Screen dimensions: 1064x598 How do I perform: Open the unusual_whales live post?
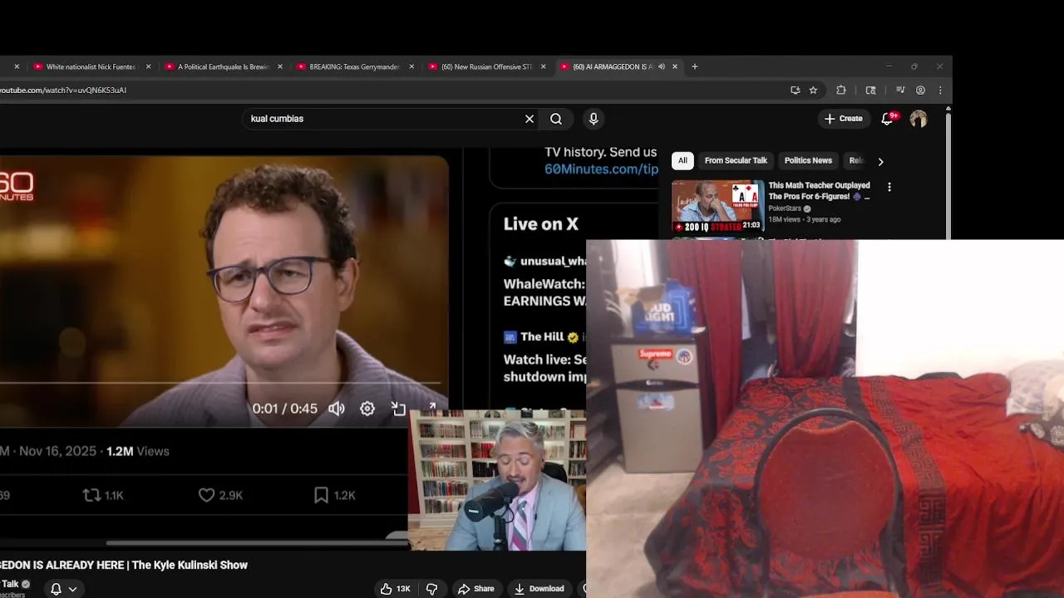(544, 282)
